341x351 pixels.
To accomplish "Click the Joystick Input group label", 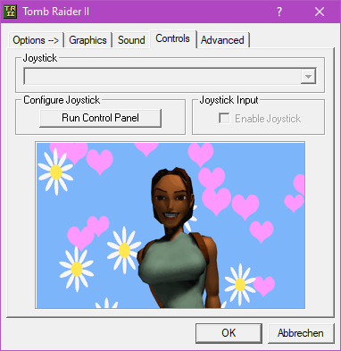I will tap(229, 100).
